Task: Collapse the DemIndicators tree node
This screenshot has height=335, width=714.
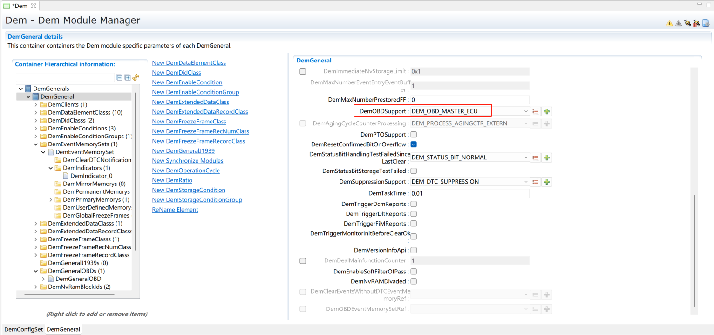Action: click(51, 168)
